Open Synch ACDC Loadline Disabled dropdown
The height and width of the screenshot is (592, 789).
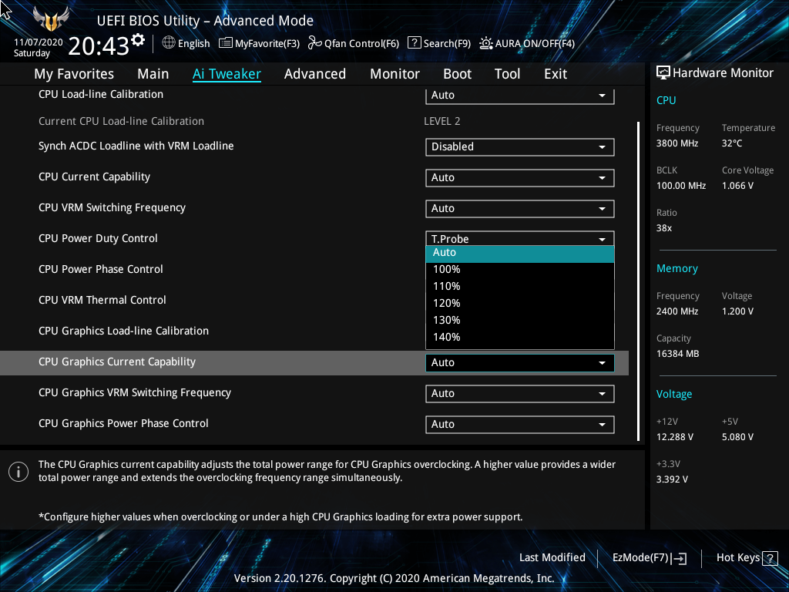(519, 146)
